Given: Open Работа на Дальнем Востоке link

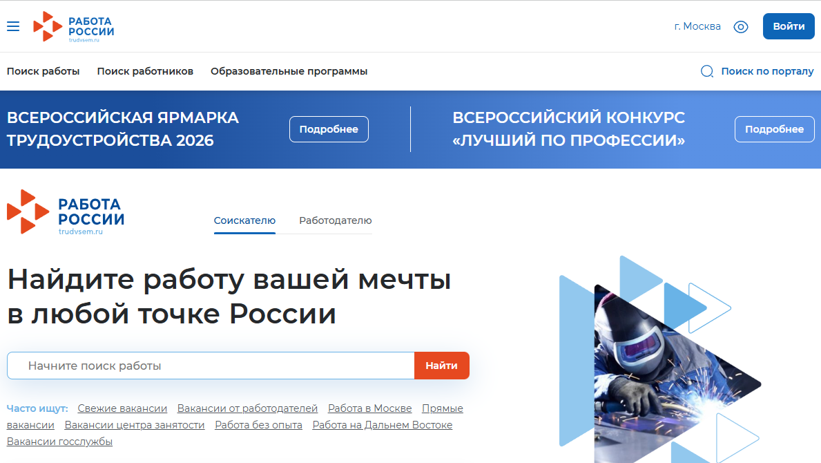Looking at the screenshot, I should 383,425.
